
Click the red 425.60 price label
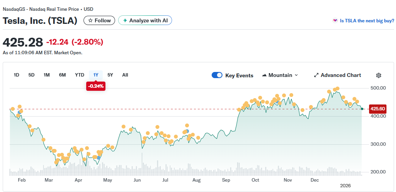coord(378,109)
